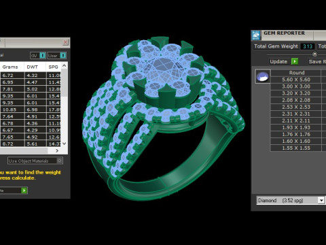Click the 7.64 grams cell
Image resolution: width=326 pixels, height=245 pixels.
12,116
